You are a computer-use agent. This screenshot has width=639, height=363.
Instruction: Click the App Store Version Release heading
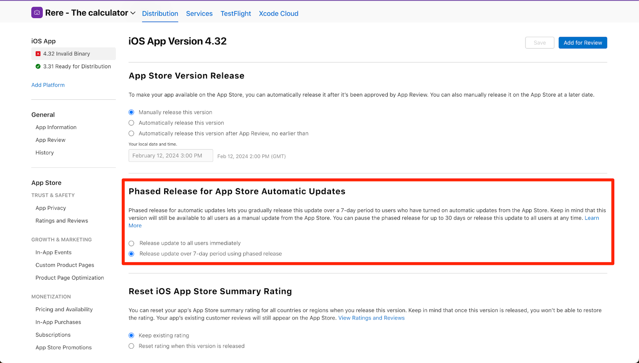(187, 76)
